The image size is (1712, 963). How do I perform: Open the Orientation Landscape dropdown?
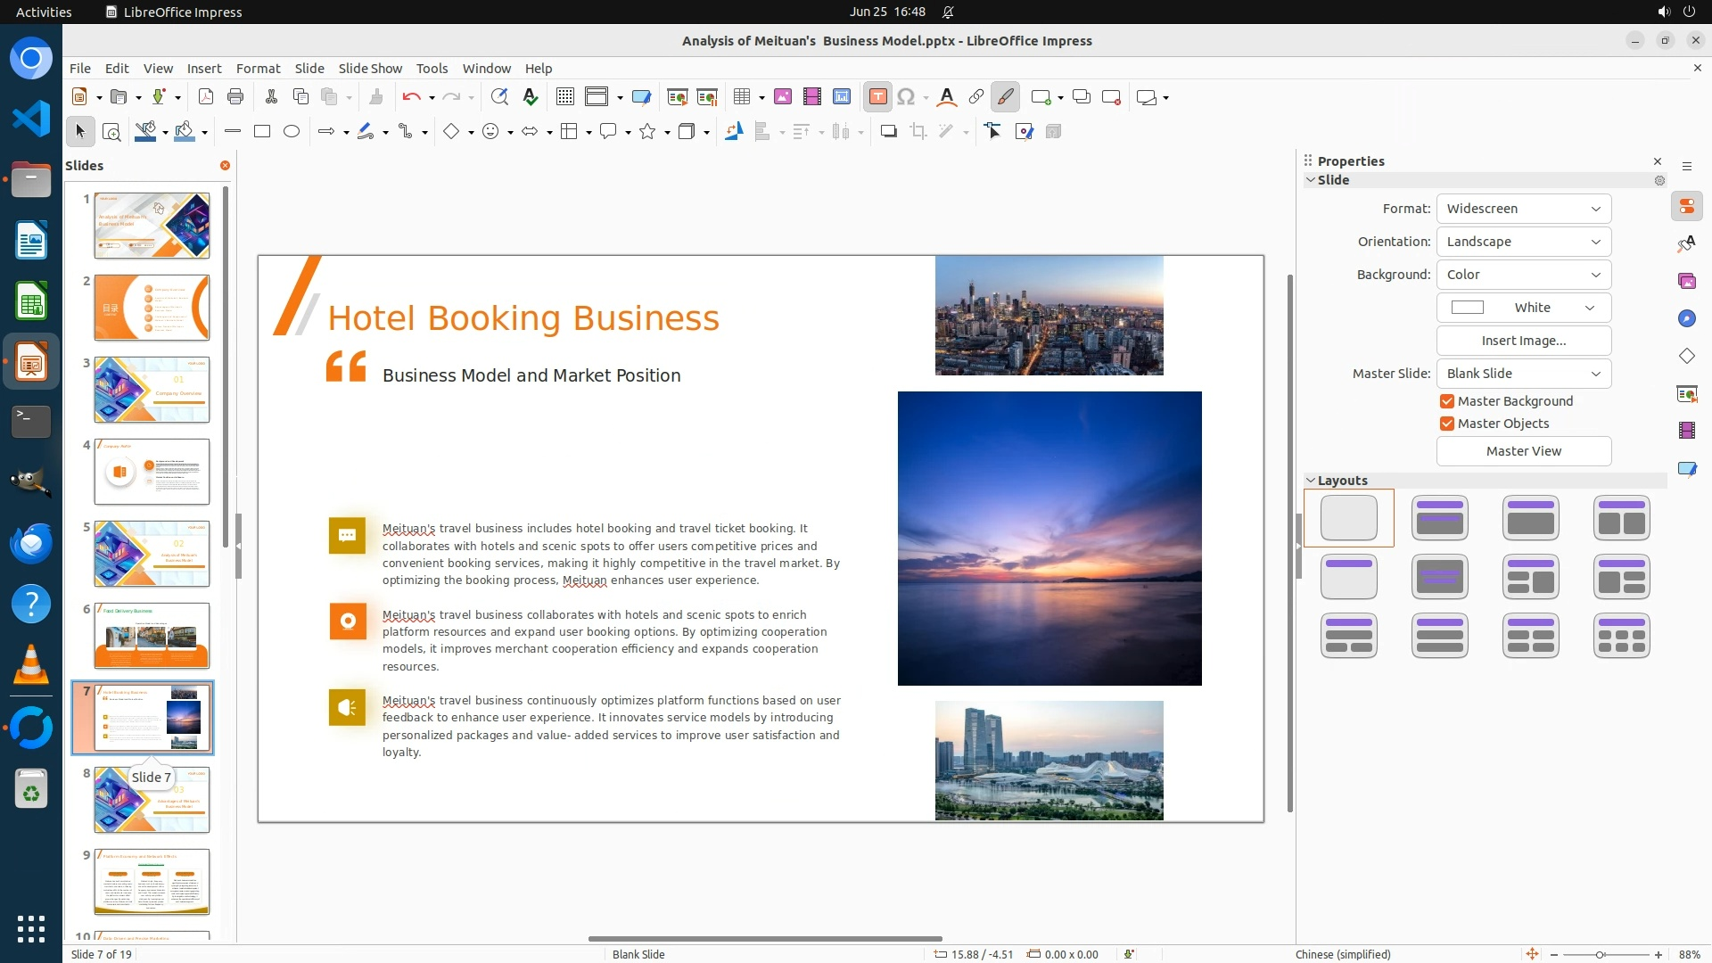pos(1523,242)
